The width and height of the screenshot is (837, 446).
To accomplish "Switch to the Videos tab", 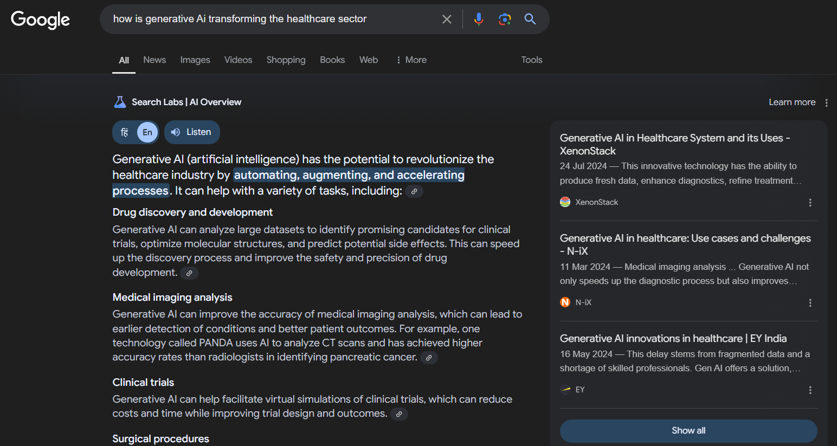I will point(239,60).
